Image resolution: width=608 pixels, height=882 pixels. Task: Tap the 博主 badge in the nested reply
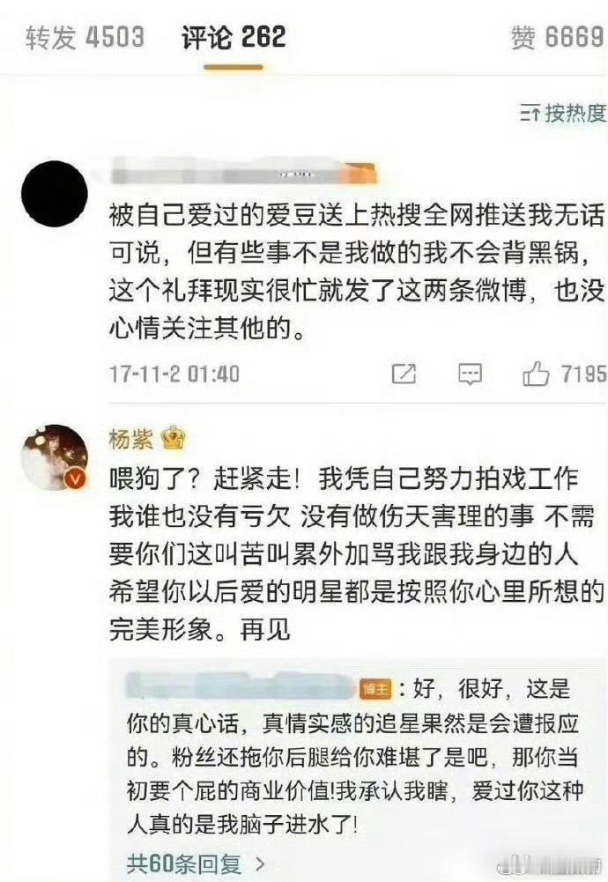click(x=375, y=689)
